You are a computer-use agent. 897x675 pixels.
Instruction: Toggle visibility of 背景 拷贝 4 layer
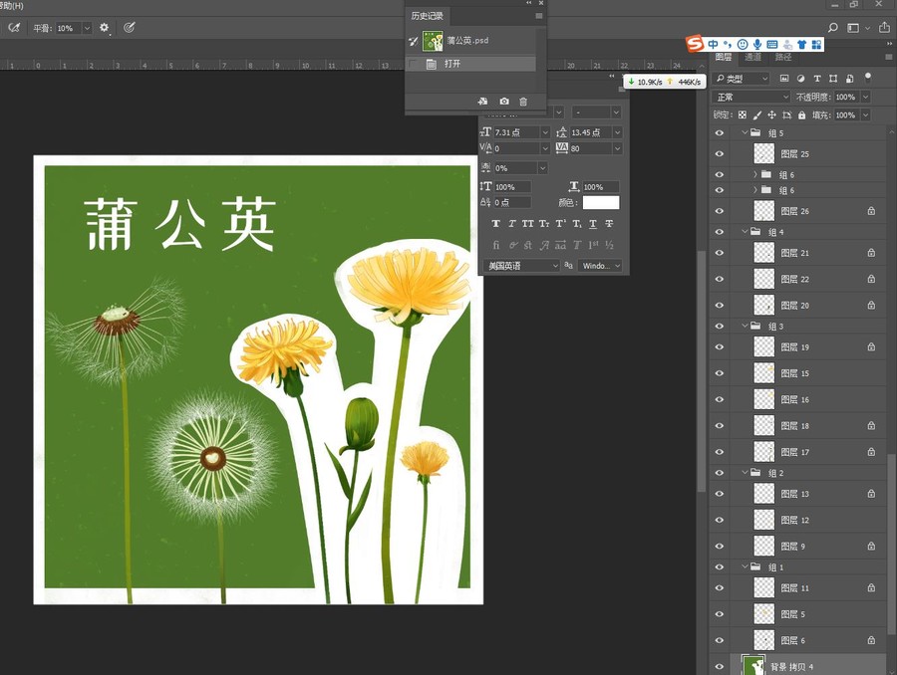coord(720,666)
